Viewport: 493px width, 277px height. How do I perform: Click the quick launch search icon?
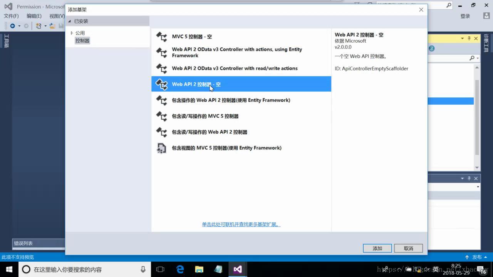pos(449,5)
